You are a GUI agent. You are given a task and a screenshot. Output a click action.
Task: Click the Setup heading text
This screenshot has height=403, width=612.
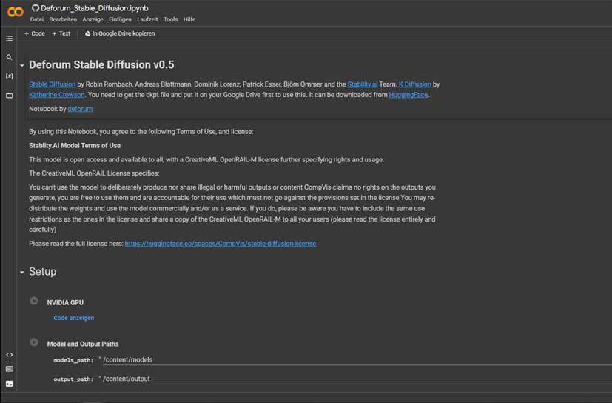pos(42,272)
